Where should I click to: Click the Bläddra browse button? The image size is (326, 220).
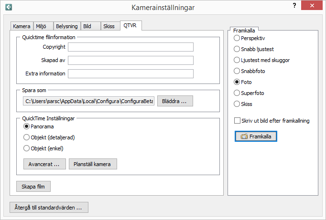pyautogui.click(x=175, y=101)
